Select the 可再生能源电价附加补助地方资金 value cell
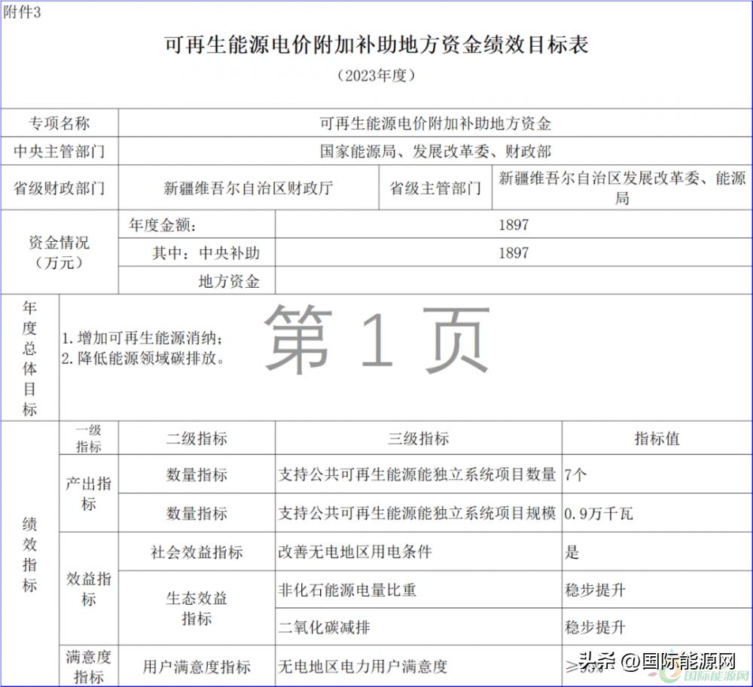This screenshot has height=687, width=753. (435, 123)
